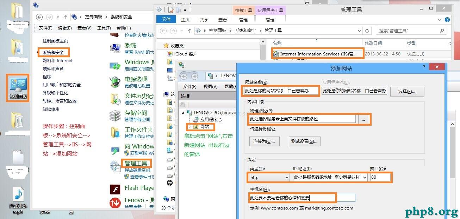The height and width of the screenshot is (219, 460).
Task: Click properties icon in 管理工具 quick access toolbar
Action: pyautogui.click(x=171, y=10)
